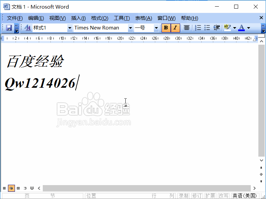266x199 pixels.
Task: Click the left scroll arrow of horizontal scrollbar
Action: click(39, 188)
